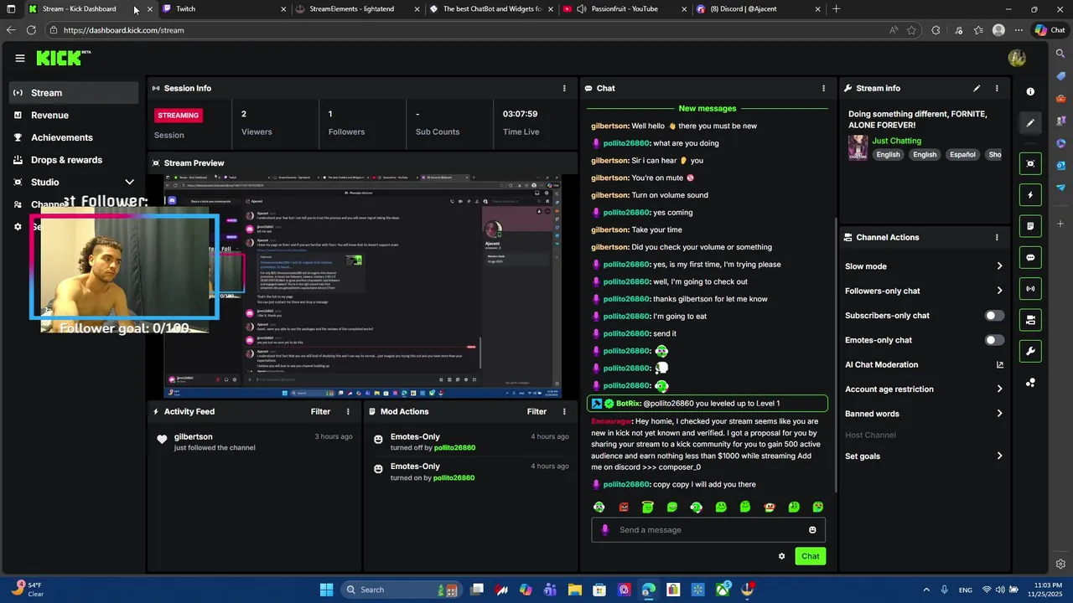Click the channel actions icon in right toolbar

(x=1030, y=320)
